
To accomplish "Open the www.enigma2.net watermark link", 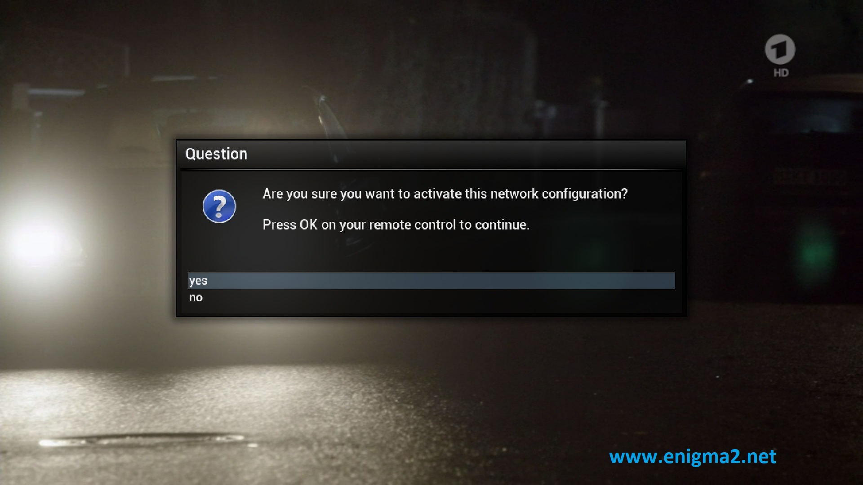I will pyautogui.click(x=693, y=457).
